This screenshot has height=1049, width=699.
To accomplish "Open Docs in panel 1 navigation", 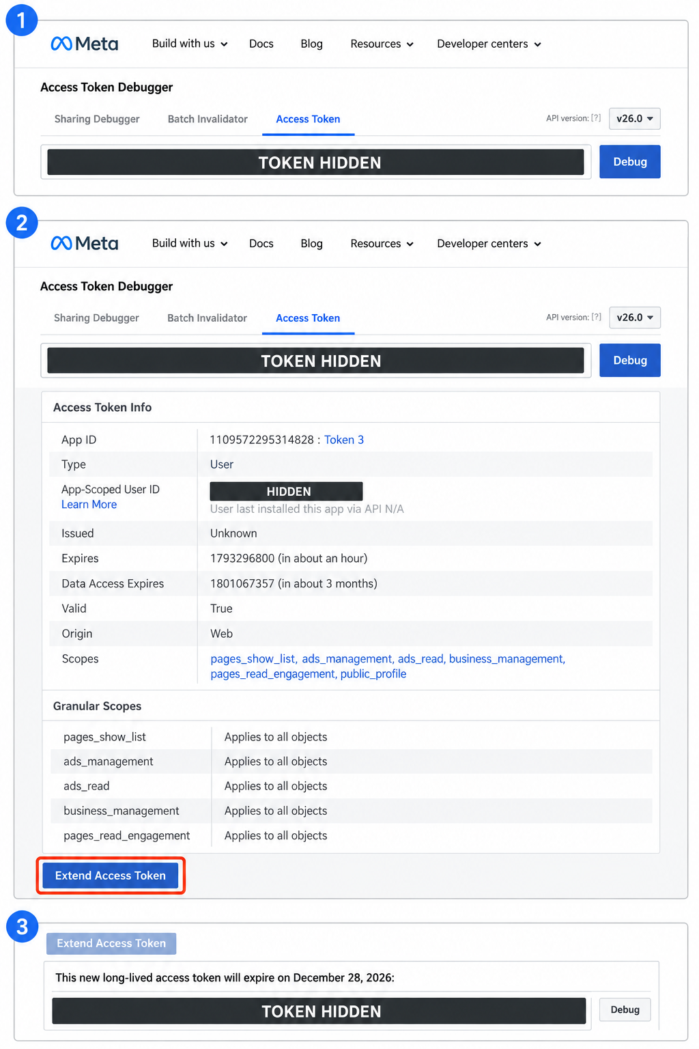I will (x=261, y=44).
